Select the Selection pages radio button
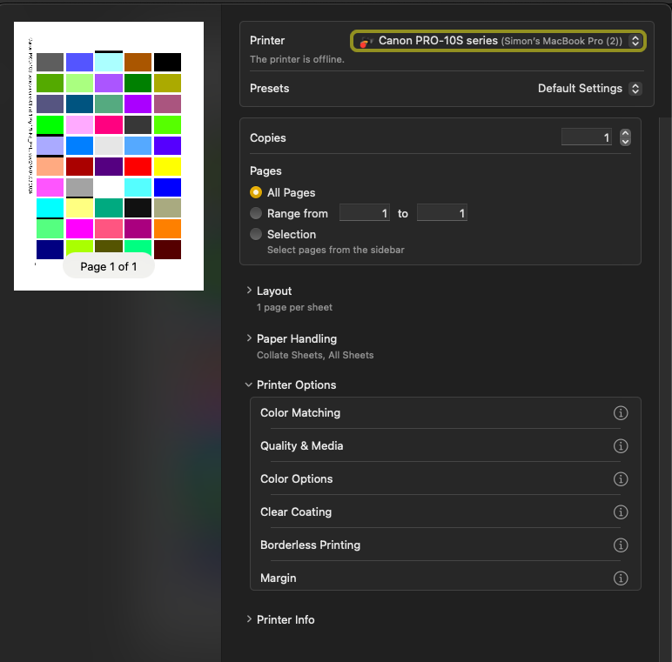Viewport: 672px width, 662px height. [256, 234]
